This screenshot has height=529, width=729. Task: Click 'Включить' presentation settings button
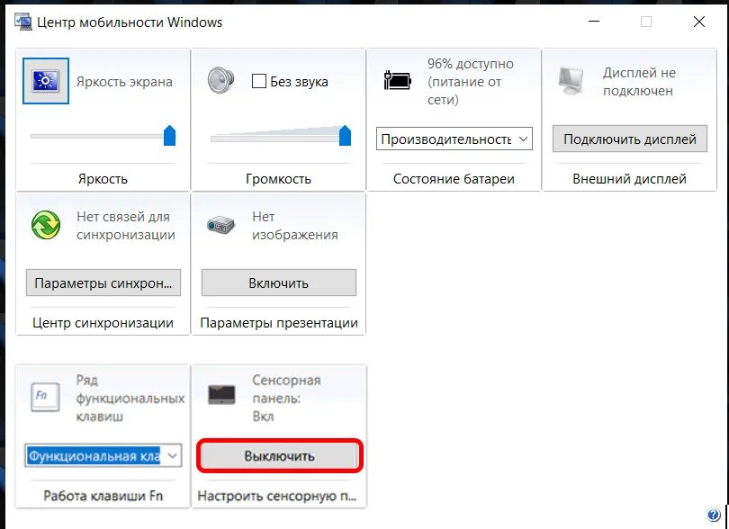(278, 282)
